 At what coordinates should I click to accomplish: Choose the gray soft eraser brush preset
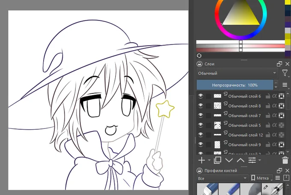251,189
